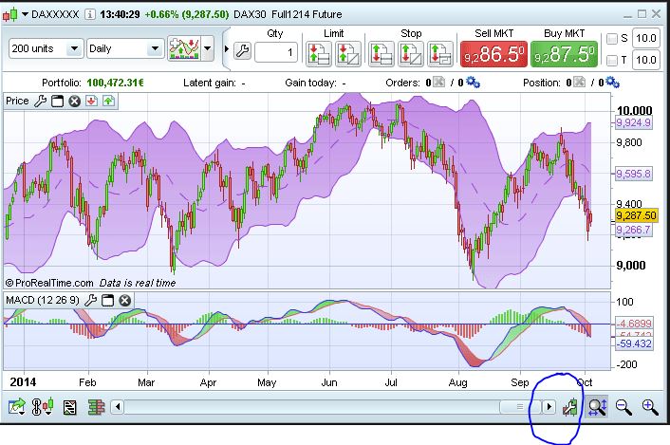
Task: Click the Sell MKT 9,286.5 button
Action: (493, 54)
